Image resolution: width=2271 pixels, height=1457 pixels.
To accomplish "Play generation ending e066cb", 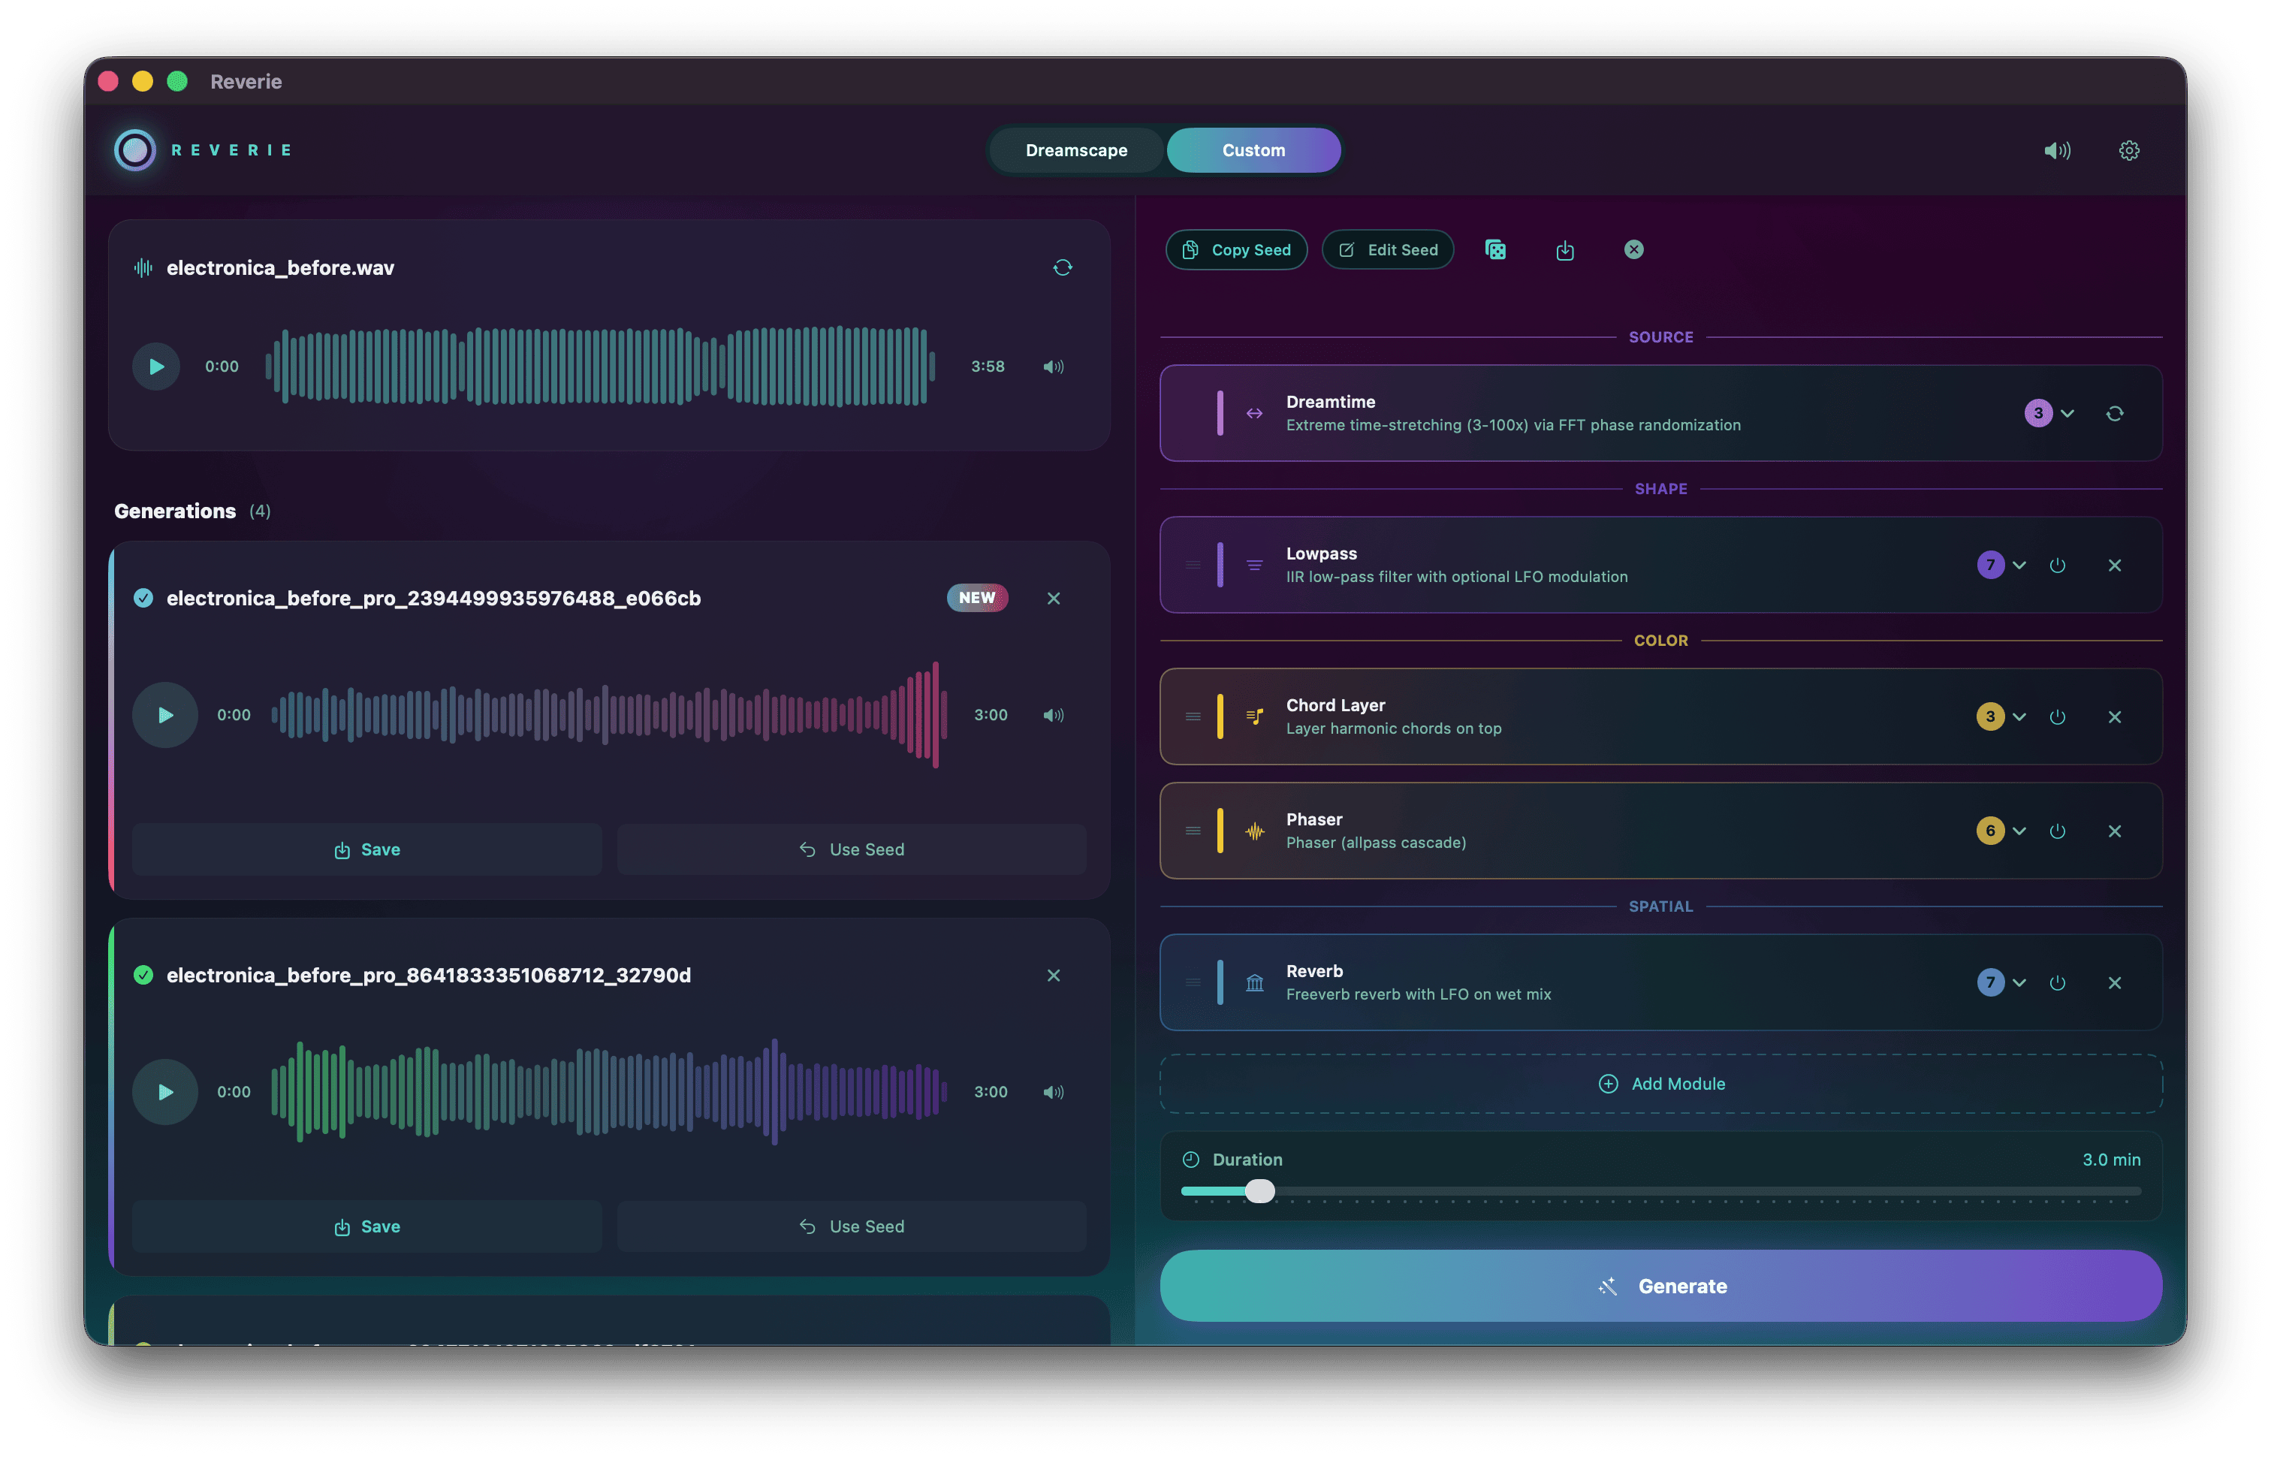I will (x=164, y=715).
